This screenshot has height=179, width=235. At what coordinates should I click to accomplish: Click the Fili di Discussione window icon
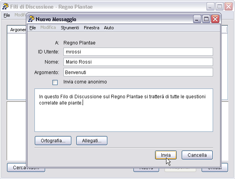[6, 7]
